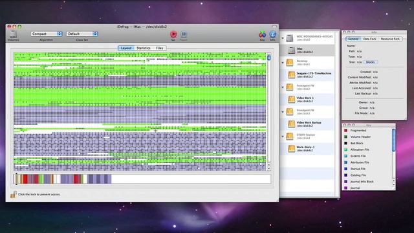Select the iMac volume /dev/disk0s2
The height and width of the screenshot is (233, 414).
click(x=308, y=50)
